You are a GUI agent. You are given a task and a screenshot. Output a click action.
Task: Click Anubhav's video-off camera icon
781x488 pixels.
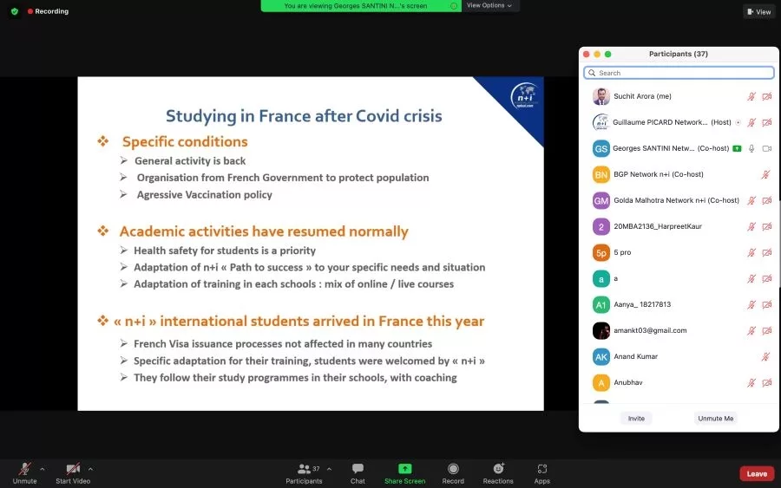pyautogui.click(x=766, y=382)
